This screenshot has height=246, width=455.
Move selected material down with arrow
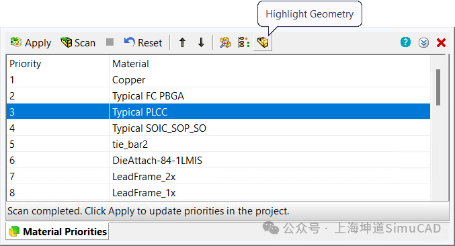point(201,42)
